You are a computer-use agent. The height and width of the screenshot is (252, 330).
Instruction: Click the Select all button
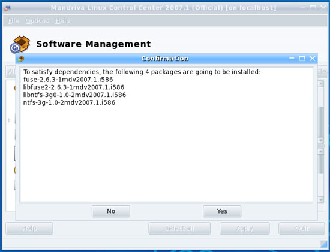179,228
